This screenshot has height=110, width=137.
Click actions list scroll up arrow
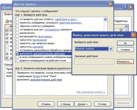[x=105, y=19]
